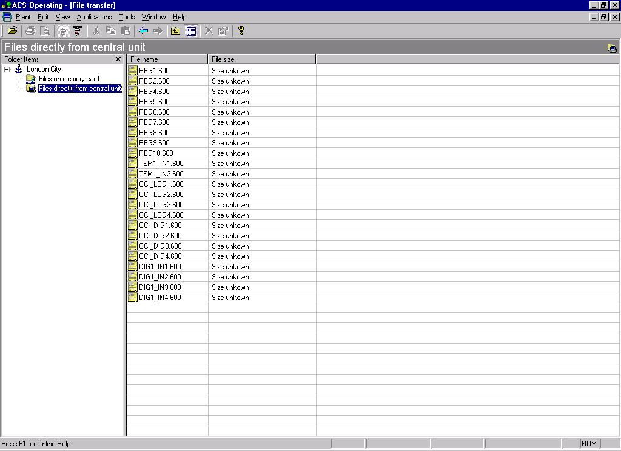Click the red disconnect plug toolbar icon

click(x=78, y=30)
